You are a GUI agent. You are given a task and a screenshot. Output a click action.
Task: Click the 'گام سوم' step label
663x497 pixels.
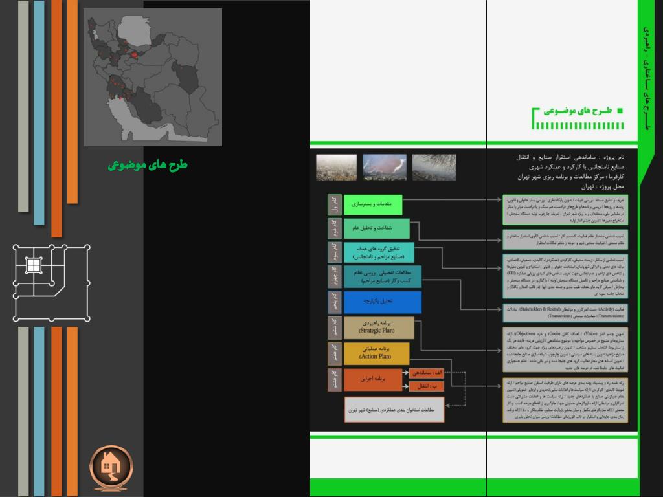coord(335,253)
